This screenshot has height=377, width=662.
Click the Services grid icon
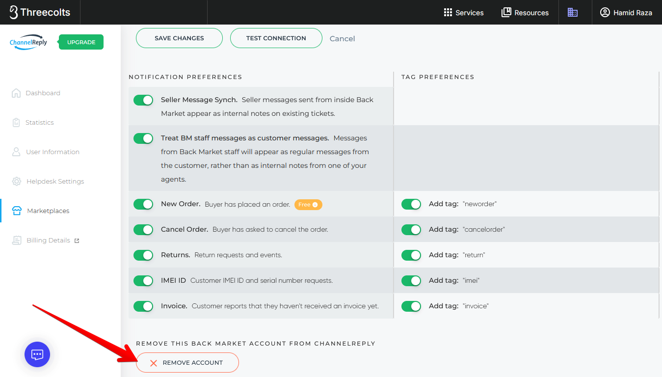(448, 13)
